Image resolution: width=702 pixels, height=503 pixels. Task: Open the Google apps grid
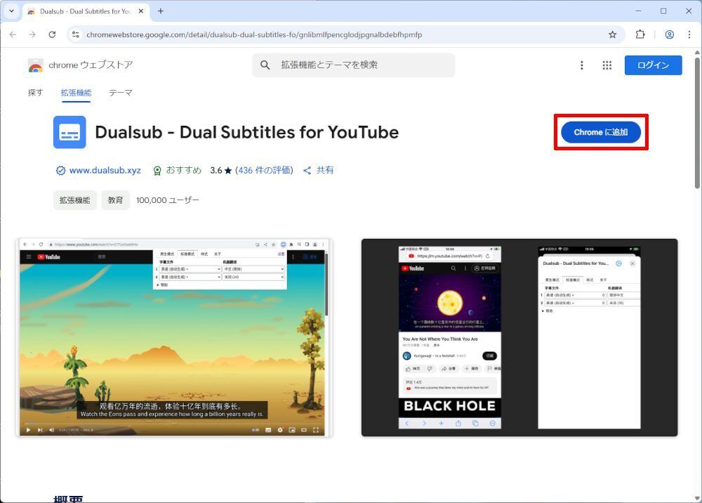[x=607, y=65]
